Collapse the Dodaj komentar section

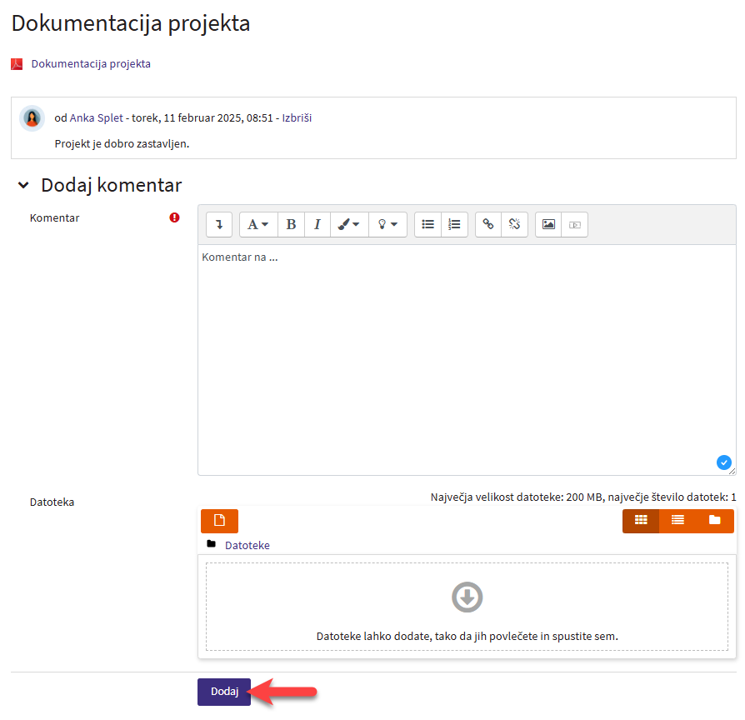tap(23, 185)
